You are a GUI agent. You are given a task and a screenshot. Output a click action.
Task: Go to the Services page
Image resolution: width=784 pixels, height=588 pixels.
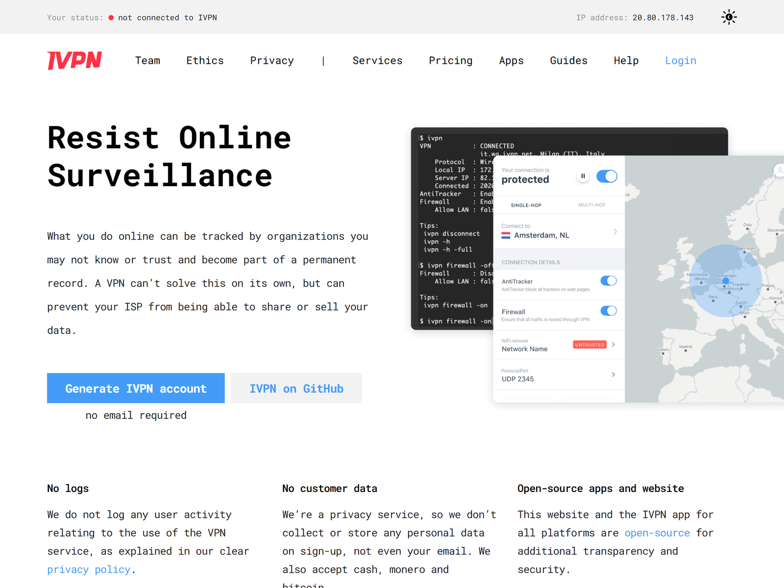click(377, 61)
